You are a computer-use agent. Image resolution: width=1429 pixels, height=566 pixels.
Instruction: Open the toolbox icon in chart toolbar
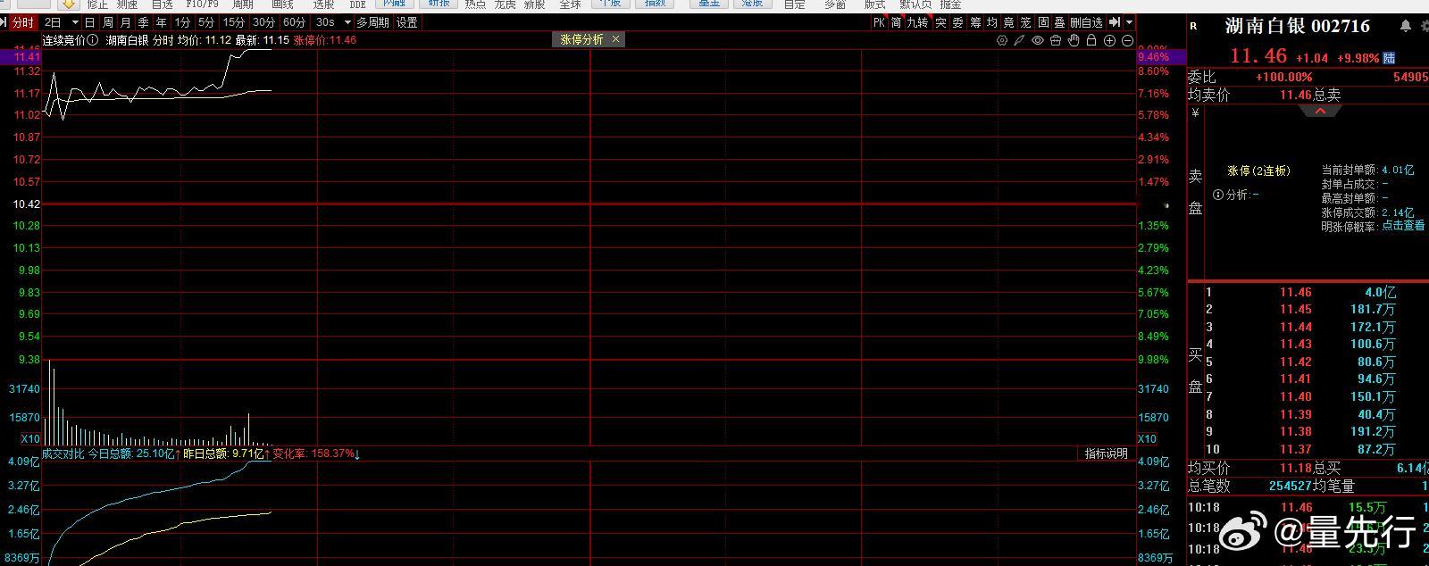[1056, 40]
